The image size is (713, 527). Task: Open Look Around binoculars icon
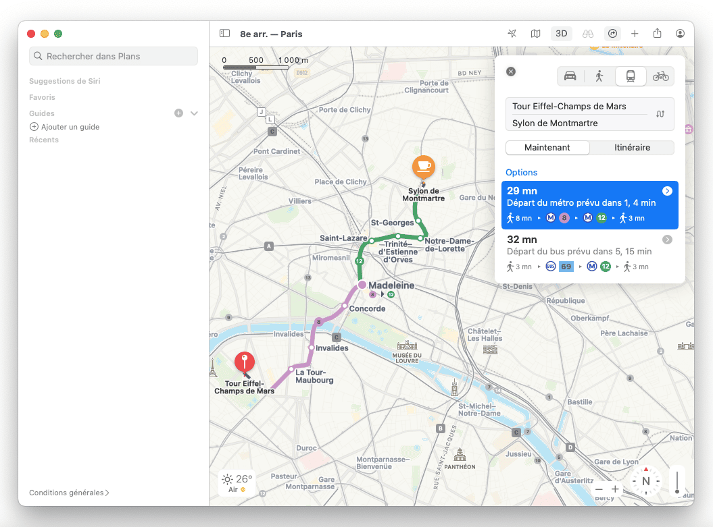click(588, 34)
